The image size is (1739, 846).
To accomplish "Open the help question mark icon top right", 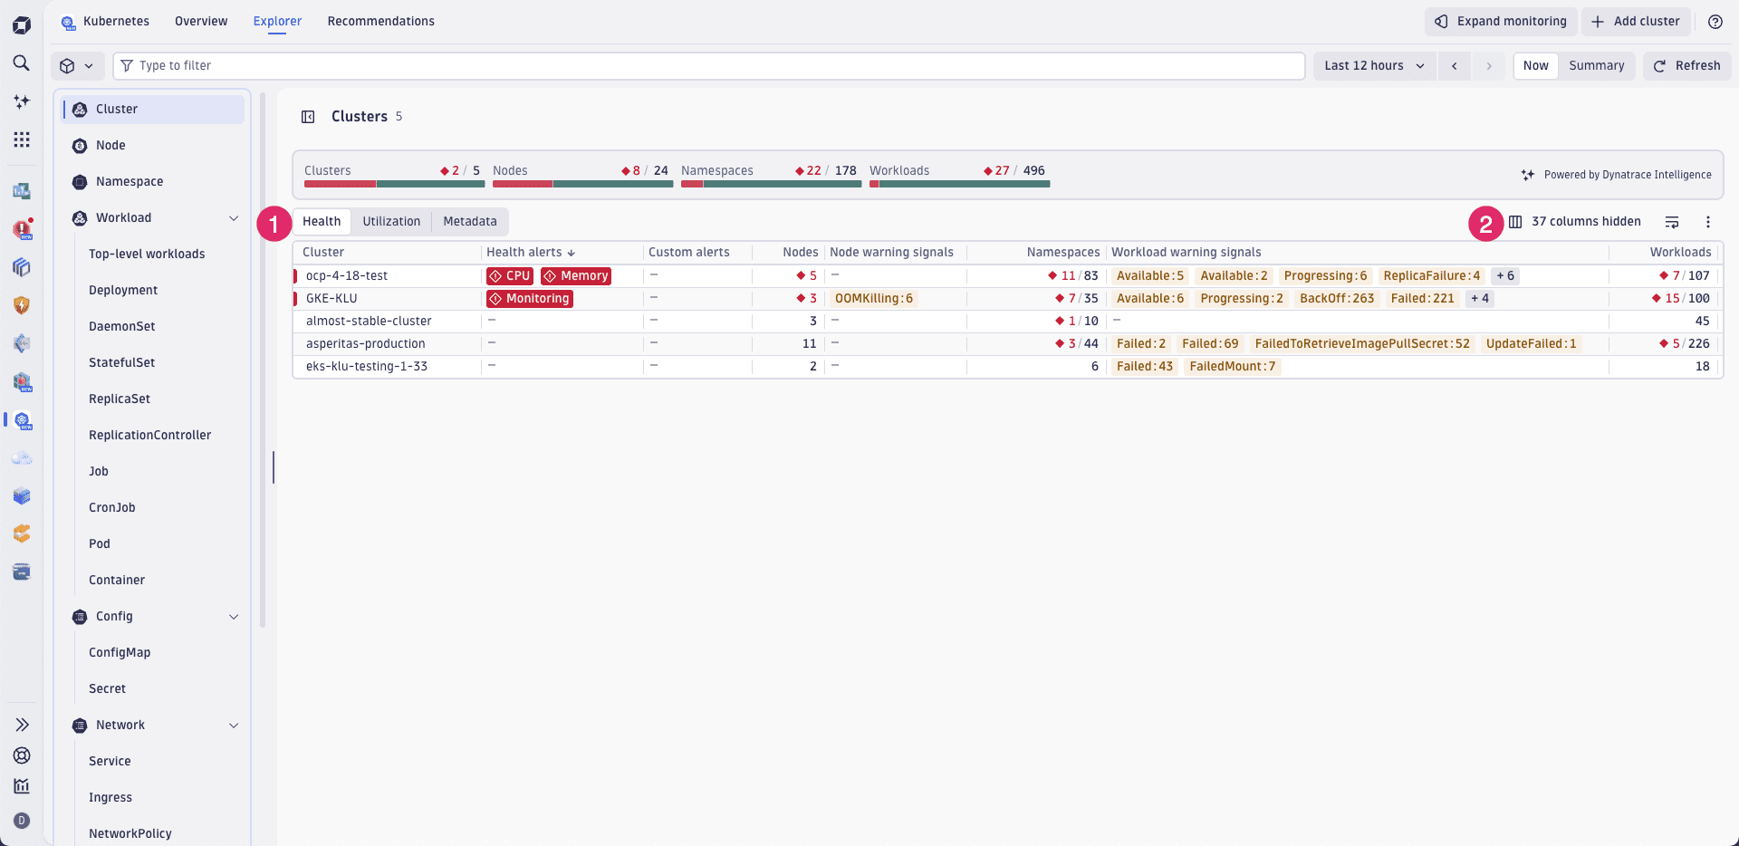I will (x=1715, y=21).
